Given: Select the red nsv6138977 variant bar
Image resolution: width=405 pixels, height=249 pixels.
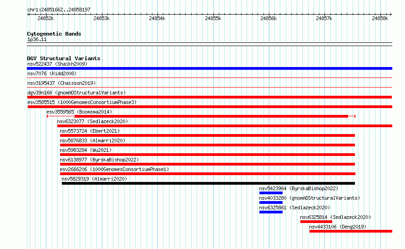Looking at the screenshot, I should coord(208,164).
